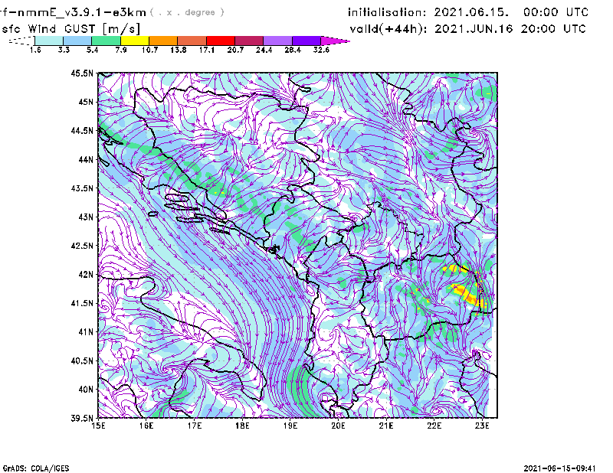Click the orange 10.7–13.8 legend swatch
Image resolution: width=613 pixels, height=473 pixels.
pos(163,41)
